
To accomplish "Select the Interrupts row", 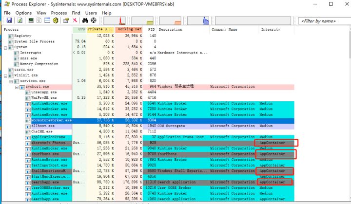I will (x=149, y=53).
